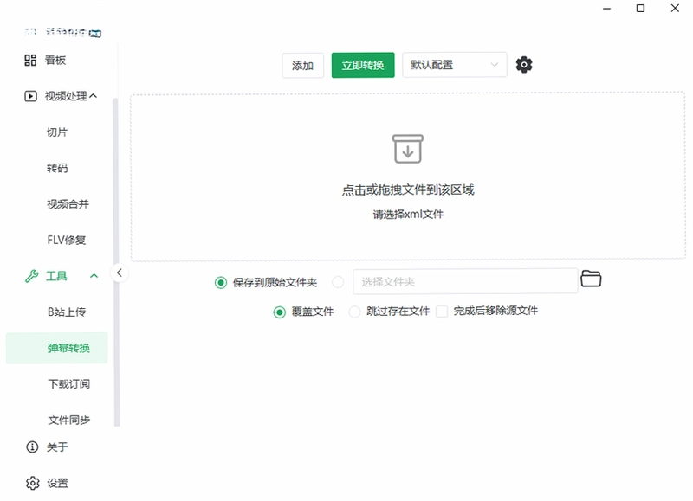
Task: Select 保存到原始文件夹 radio button
Action: pos(221,282)
